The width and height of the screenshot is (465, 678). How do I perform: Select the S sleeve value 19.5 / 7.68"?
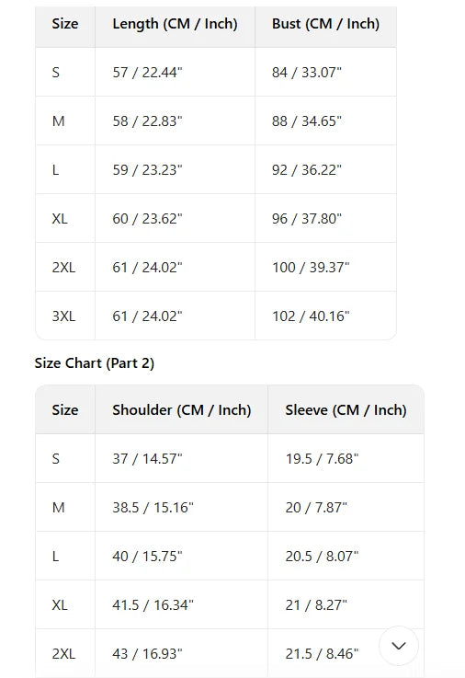click(x=322, y=458)
